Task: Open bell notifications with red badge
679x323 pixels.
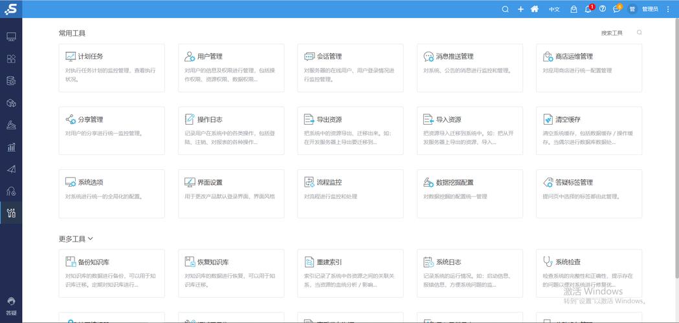Action: pos(588,8)
